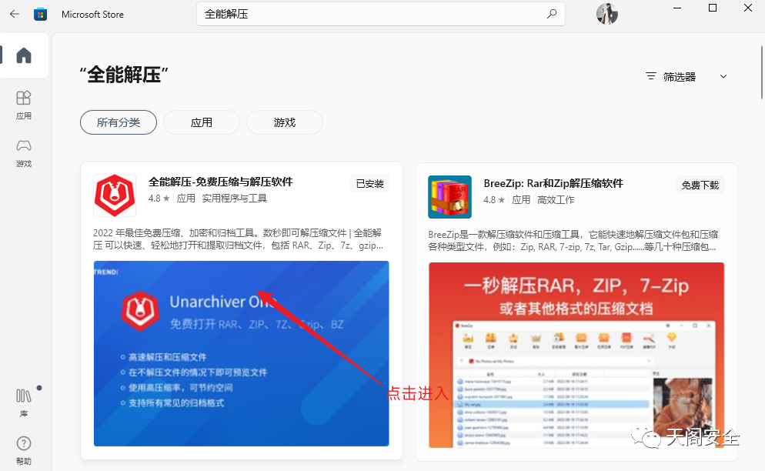The image size is (765, 471).
Task: Click 免费下载 for BreeZip
Action: [700, 185]
